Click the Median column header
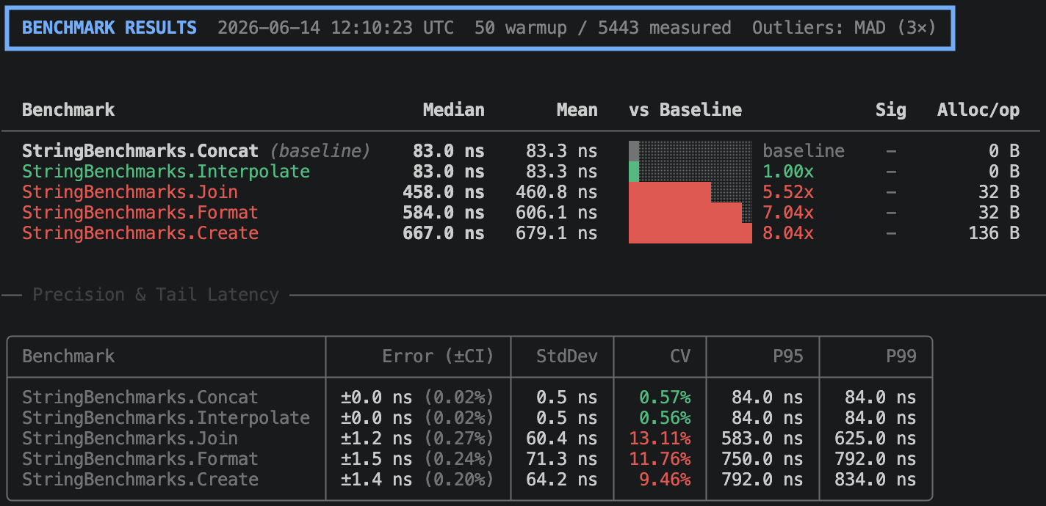 click(x=454, y=110)
